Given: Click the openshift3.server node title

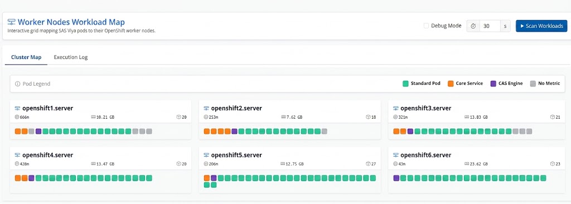Looking at the screenshot, I should click(x=425, y=108).
